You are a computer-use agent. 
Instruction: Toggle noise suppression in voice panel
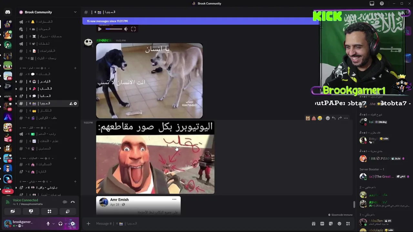65,202
